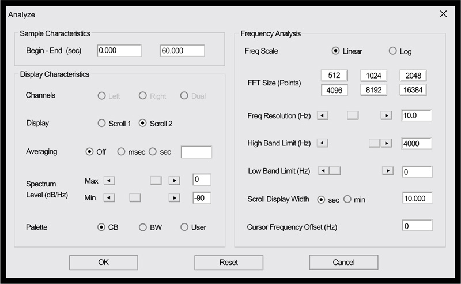The height and width of the screenshot is (284, 461).
Task: Click Freq Resolution value field 10.0
Action: pyautogui.click(x=417, y=115)
